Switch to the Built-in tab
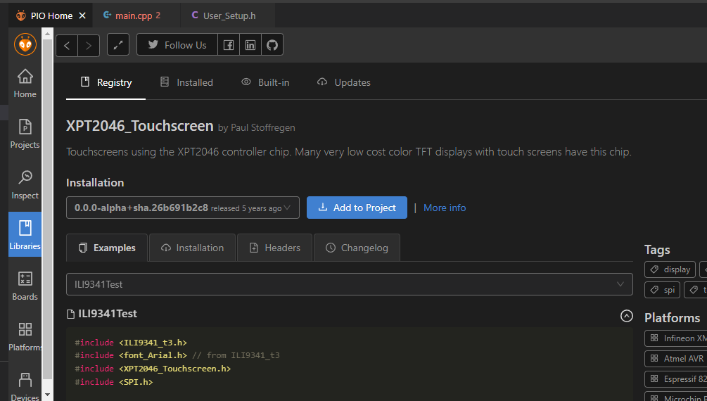Screen dimensions: 707x401 pyautogui.click(x=265, y=82)
